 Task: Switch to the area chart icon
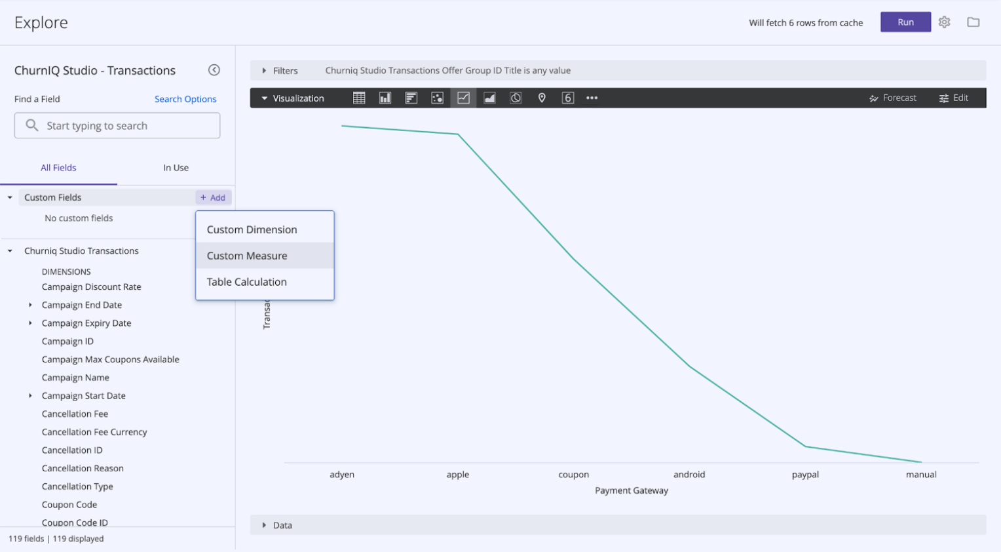pyautogui.click(x=489, y=98)
